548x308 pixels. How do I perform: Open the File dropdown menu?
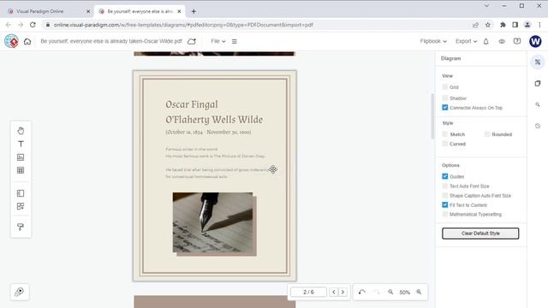(x=218, y=41)
